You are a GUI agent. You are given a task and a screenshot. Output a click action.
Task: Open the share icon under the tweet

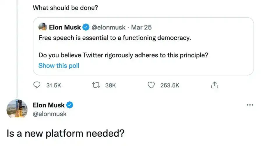tap(214, 85)
